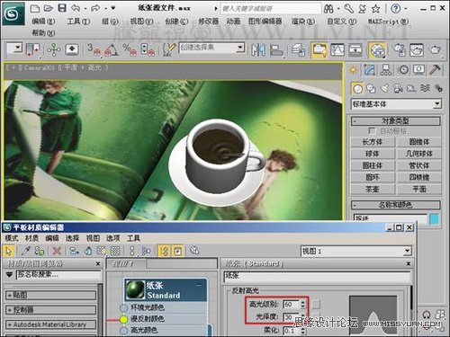450x337 pixels.
Task: Open the 视图 1 dropdown in material editor
Action: (356, 251)
